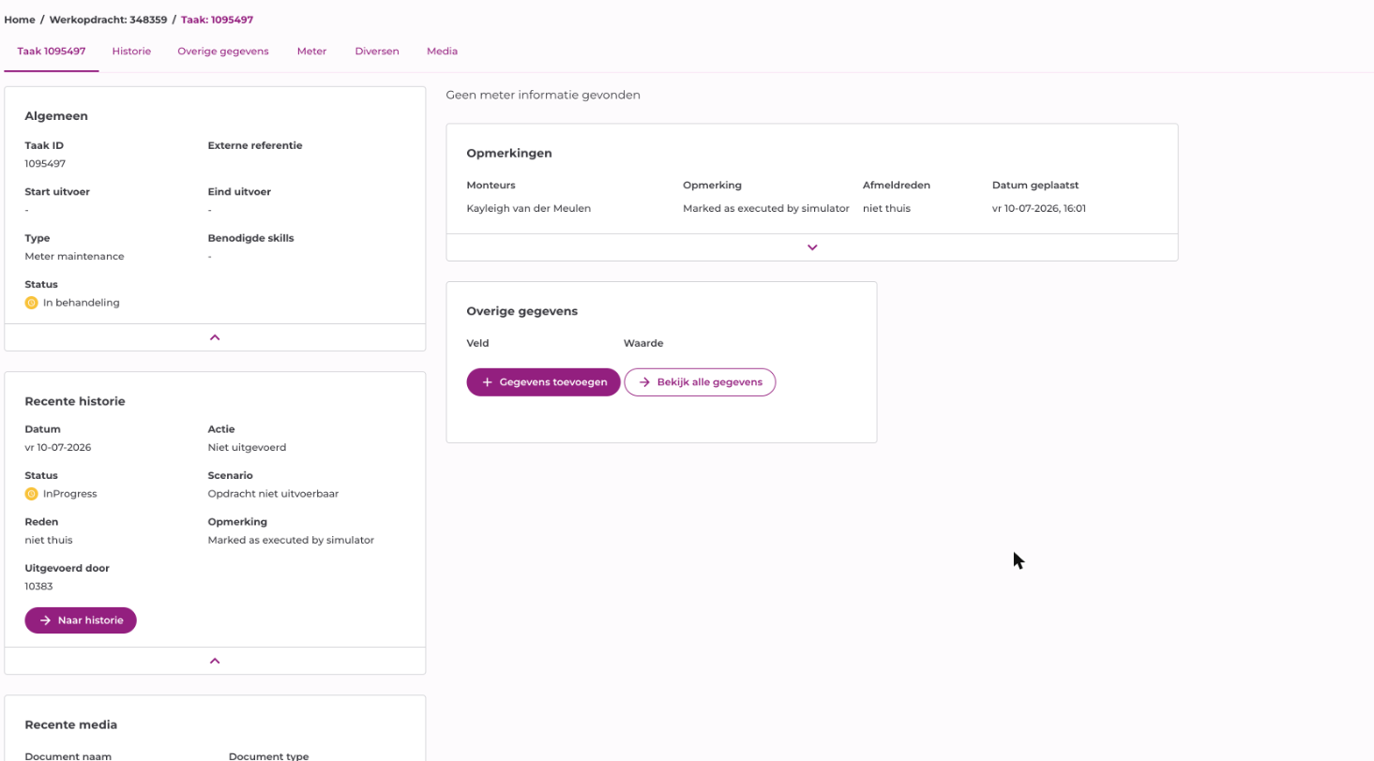Click Taak: 1095497 in the breadcrumb
Viewport: 1374px width, 761px height.
(218, 20)
